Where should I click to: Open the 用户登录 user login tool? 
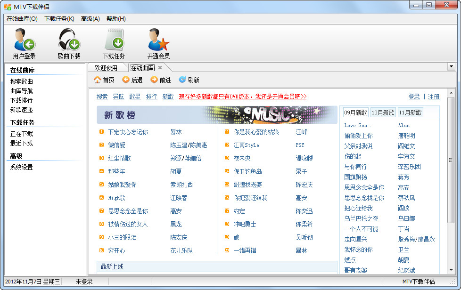tap(24, 42)
